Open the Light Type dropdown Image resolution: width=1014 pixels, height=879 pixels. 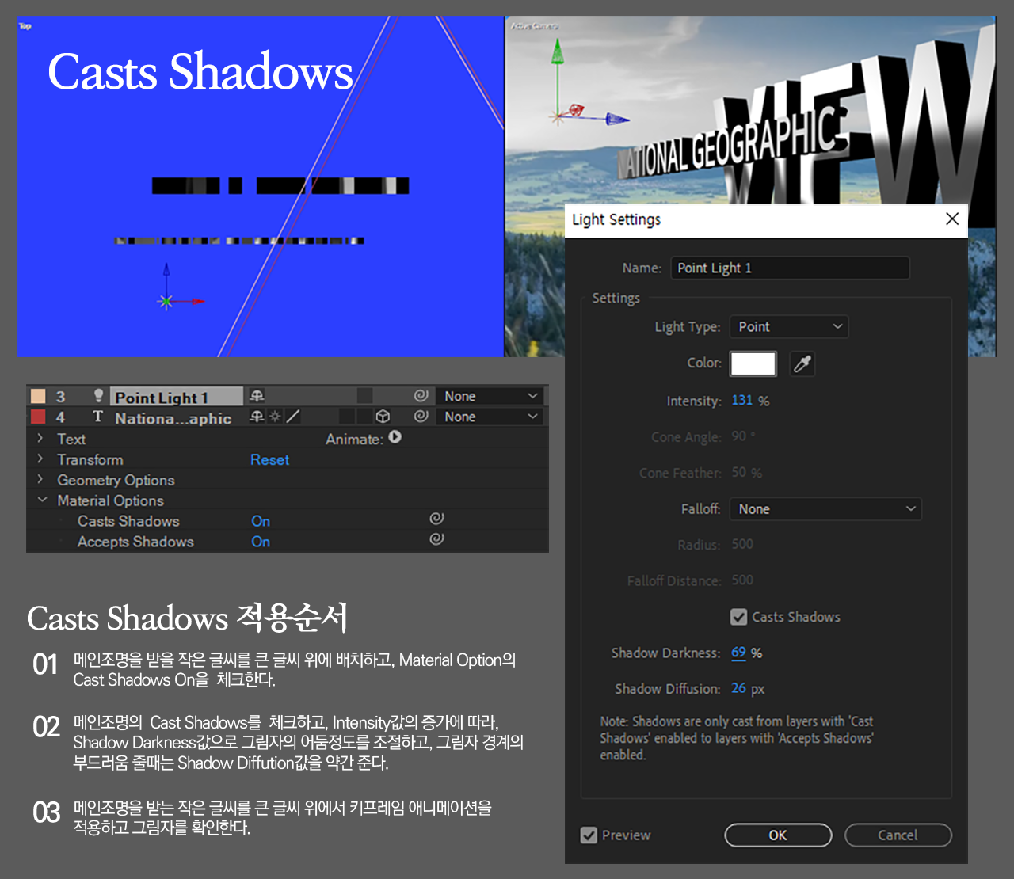(x=789, y=327)
